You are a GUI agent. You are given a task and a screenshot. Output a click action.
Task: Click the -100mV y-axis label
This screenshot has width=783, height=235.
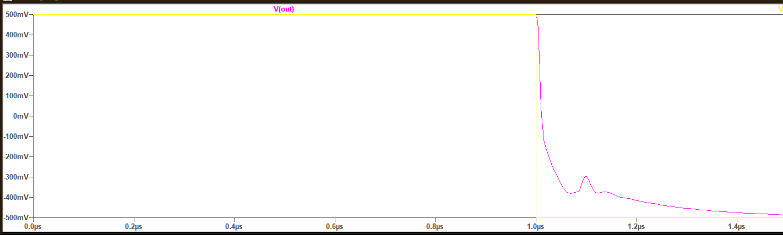pyautogui.click(x=15, y=137)
